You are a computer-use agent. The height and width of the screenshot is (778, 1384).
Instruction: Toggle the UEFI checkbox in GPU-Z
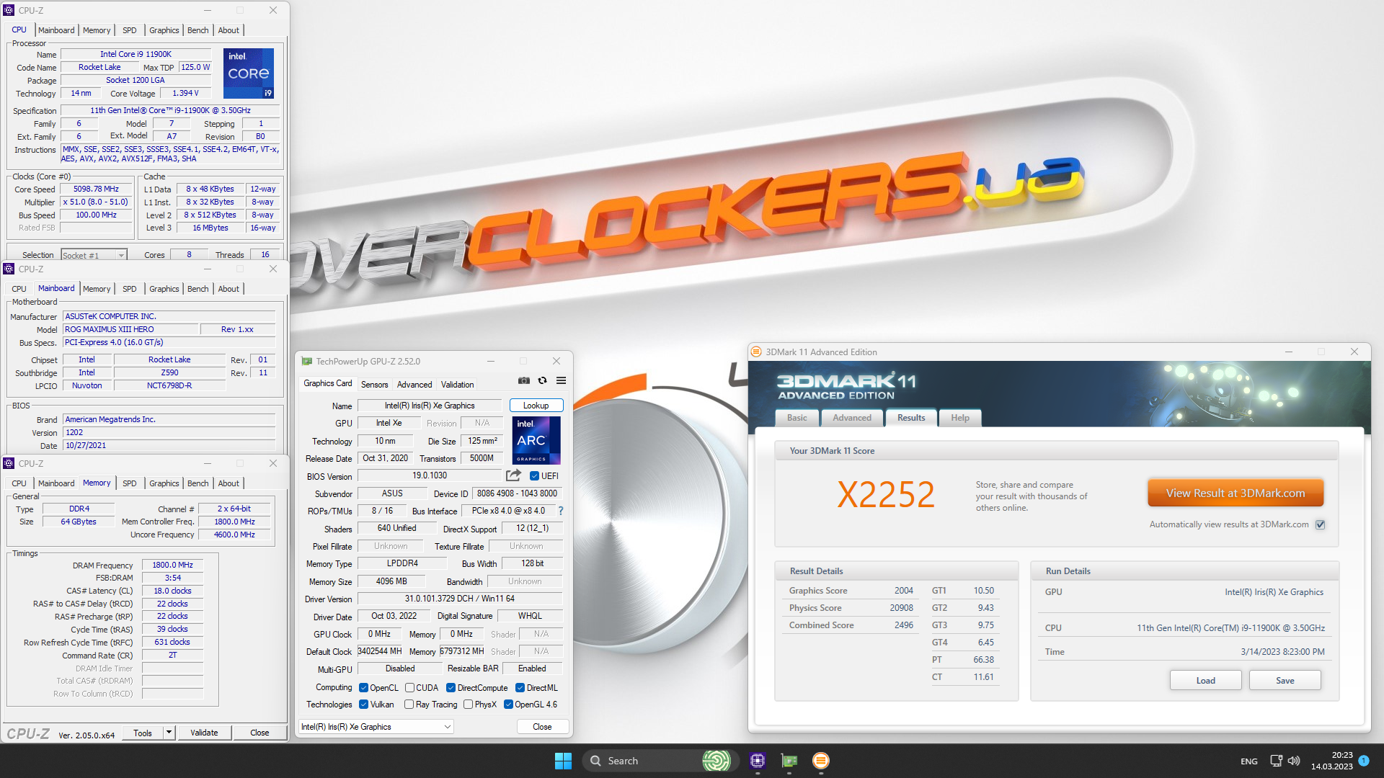click(x=534, y=476)
